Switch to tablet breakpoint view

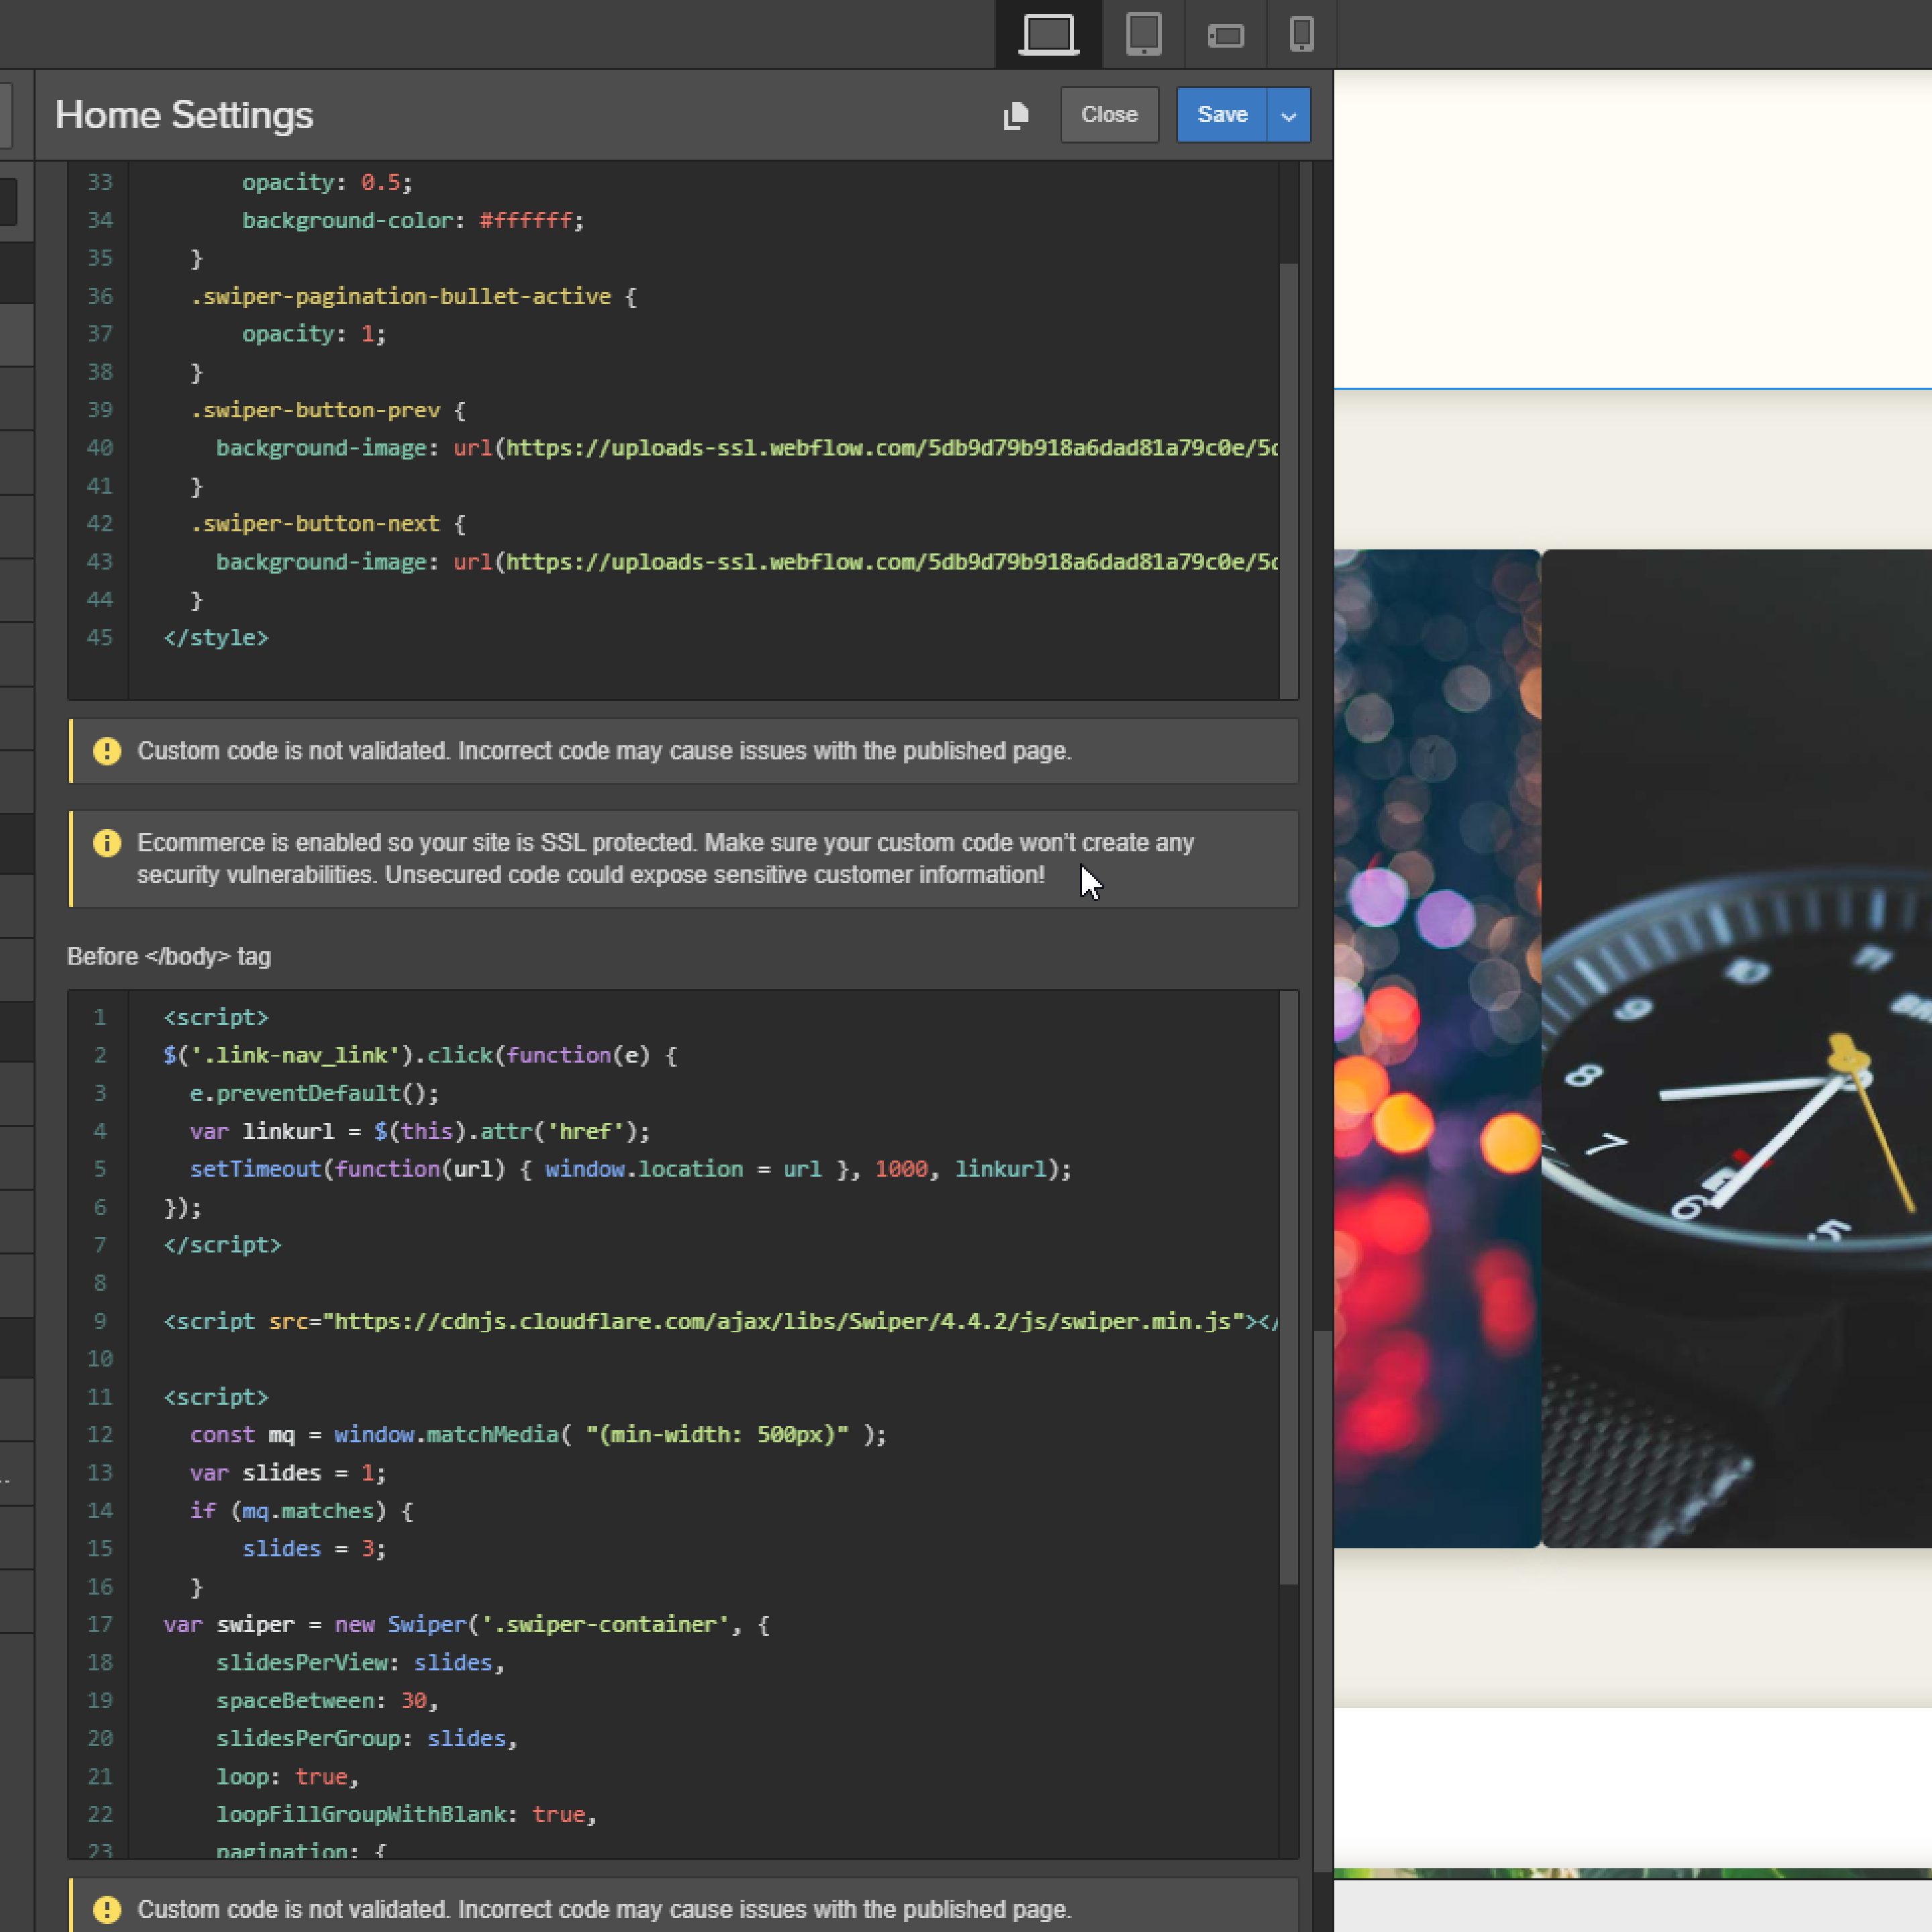tap(1143, 35)
